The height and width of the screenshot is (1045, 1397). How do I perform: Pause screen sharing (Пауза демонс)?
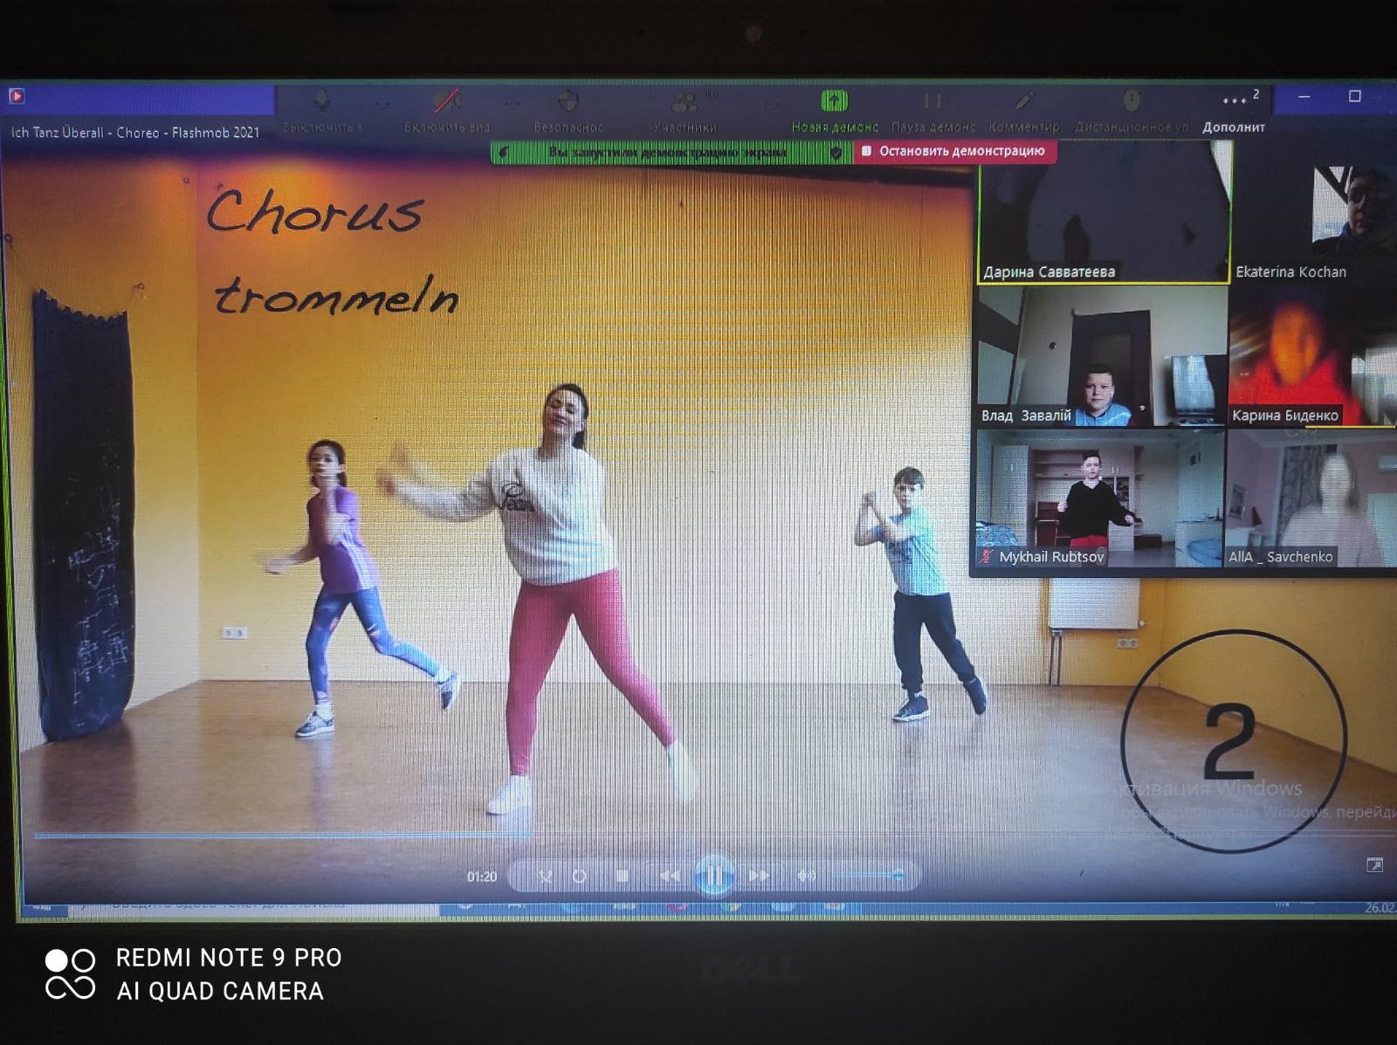point(932,110)
